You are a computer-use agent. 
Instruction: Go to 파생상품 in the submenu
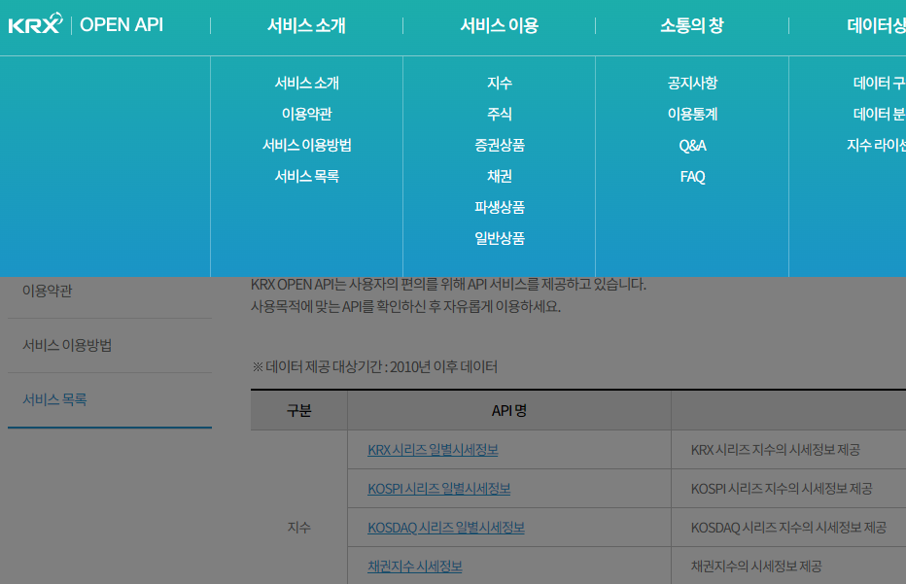(500, 207)
